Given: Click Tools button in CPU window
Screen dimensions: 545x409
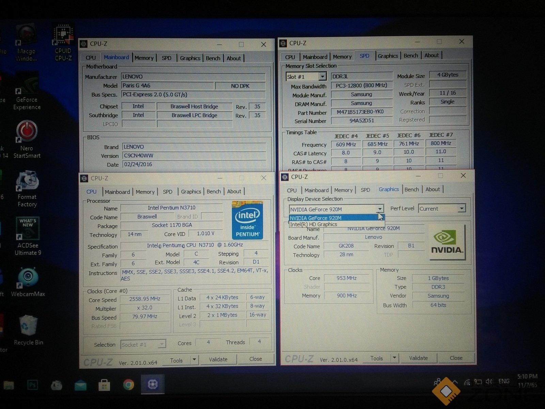Looking at the screenshot, I should click(x=176, y=360).
